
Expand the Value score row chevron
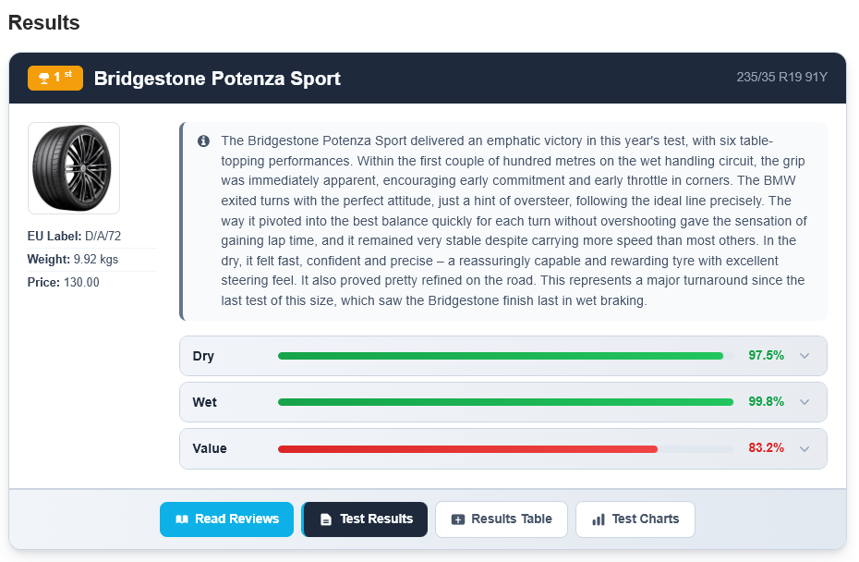click(804, 448)
